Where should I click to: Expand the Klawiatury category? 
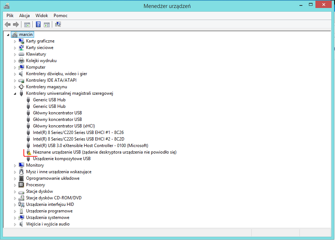click(x=15, y=54)
